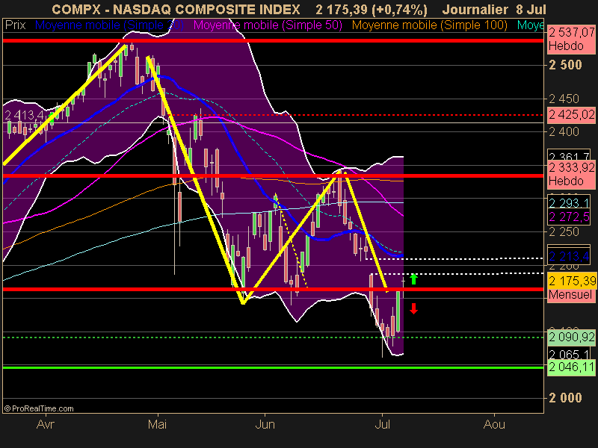Screen dimensions: 598x448
Task: Click the '2 400' price axis label
Action: pos(564,132)
